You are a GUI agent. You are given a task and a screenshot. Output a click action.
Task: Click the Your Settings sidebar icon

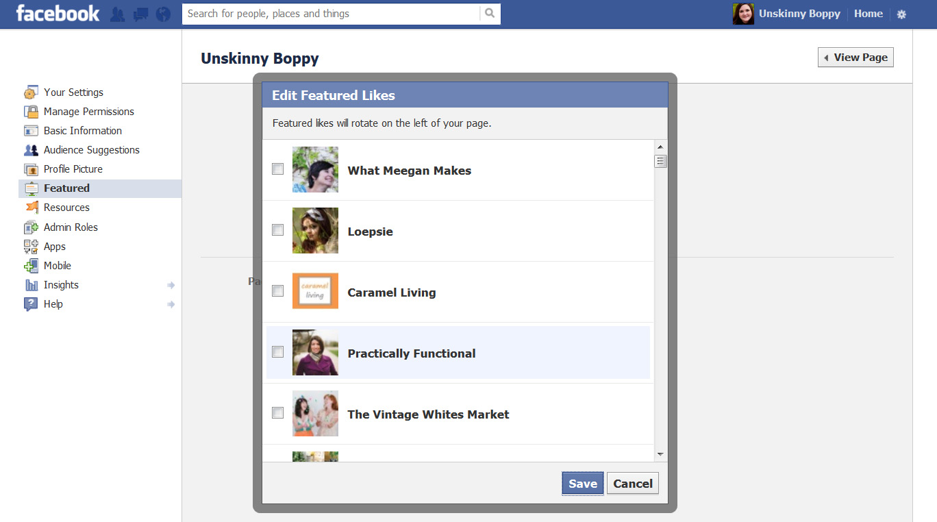point(31,92)
